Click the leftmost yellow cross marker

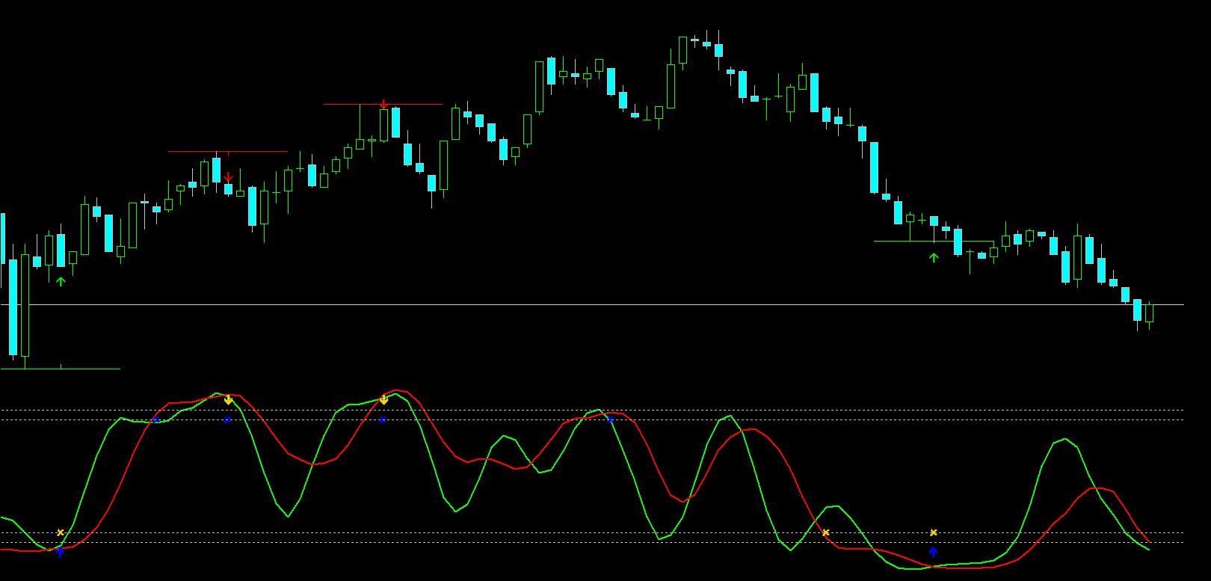point(61,532)
